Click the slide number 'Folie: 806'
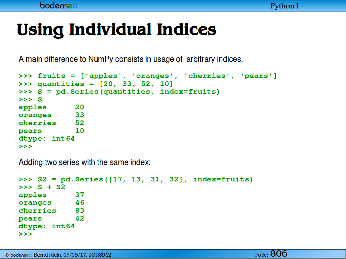 pos(271,254)
